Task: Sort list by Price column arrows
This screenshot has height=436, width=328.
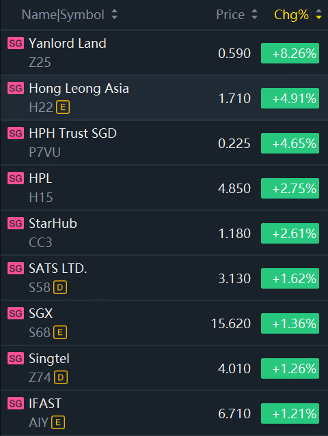Action: click(x=254, y=14)
